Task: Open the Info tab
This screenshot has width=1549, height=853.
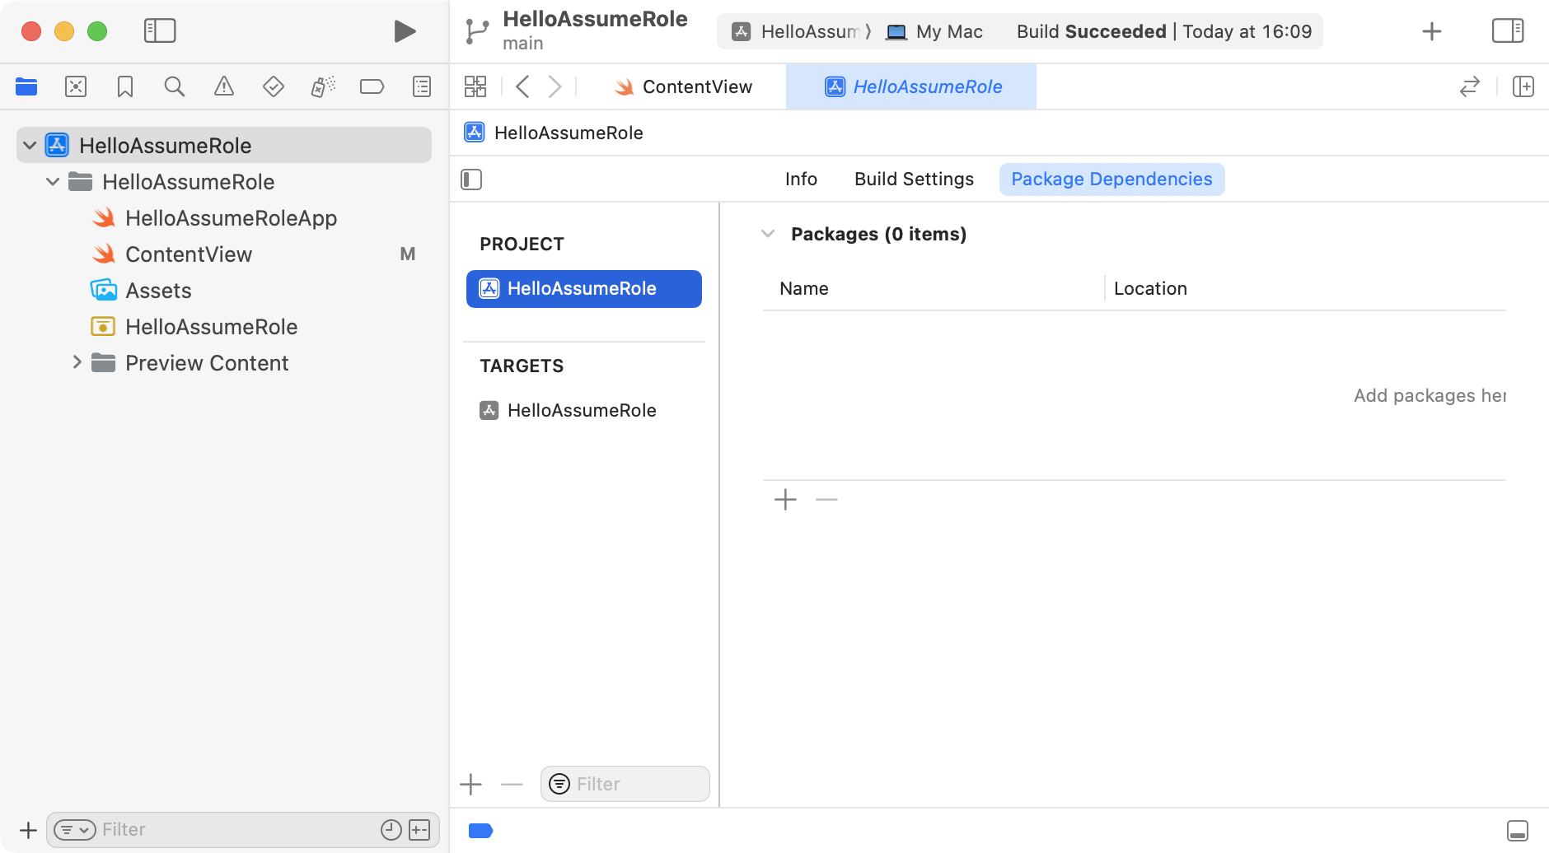Action: pos(801,179)
